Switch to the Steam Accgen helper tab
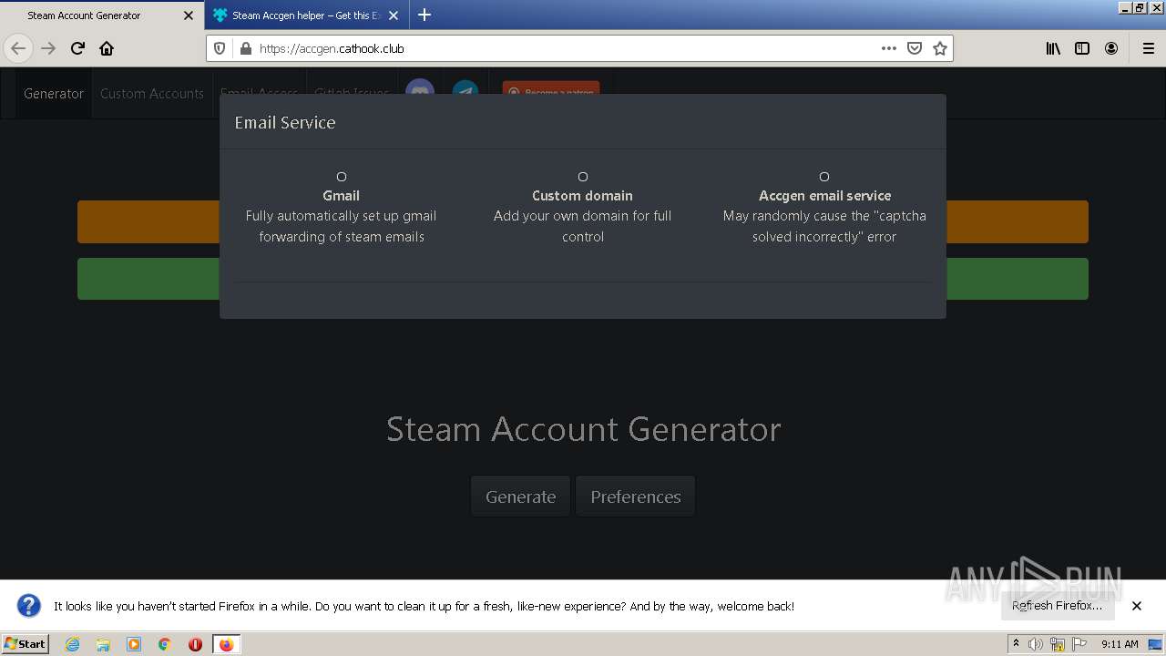The image size is (1166, 656). 306,15
